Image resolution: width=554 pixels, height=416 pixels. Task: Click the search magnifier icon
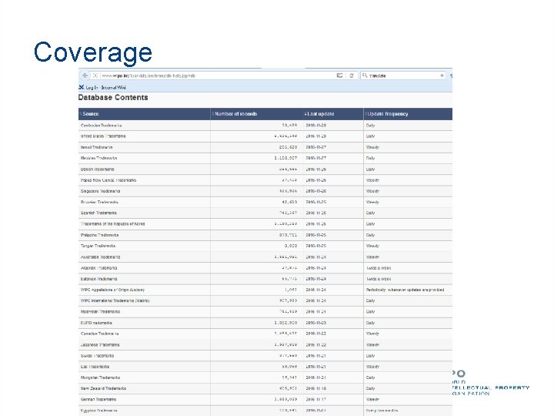pyautogui.click(x=365, y=75)
